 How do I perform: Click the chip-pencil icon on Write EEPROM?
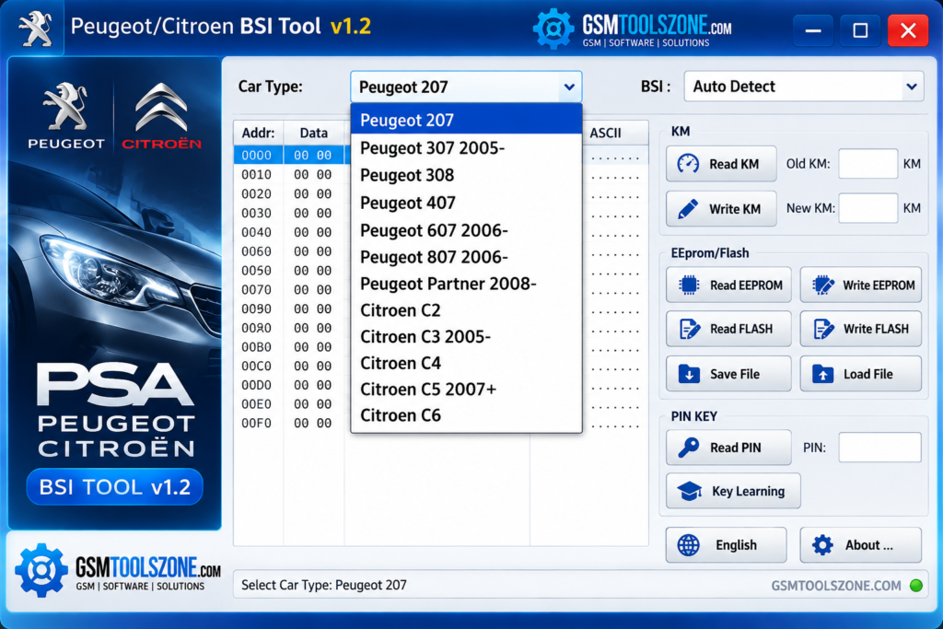[x=822, y=285]
